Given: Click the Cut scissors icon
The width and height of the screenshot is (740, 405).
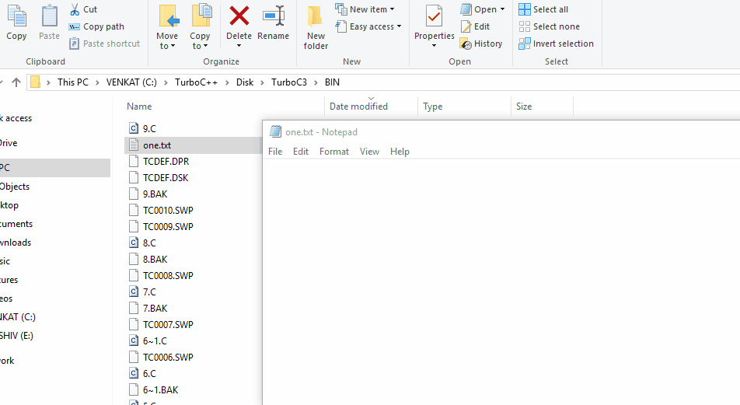Looking at the screenshot, I should pyautogui.click(x=75, y=9).
